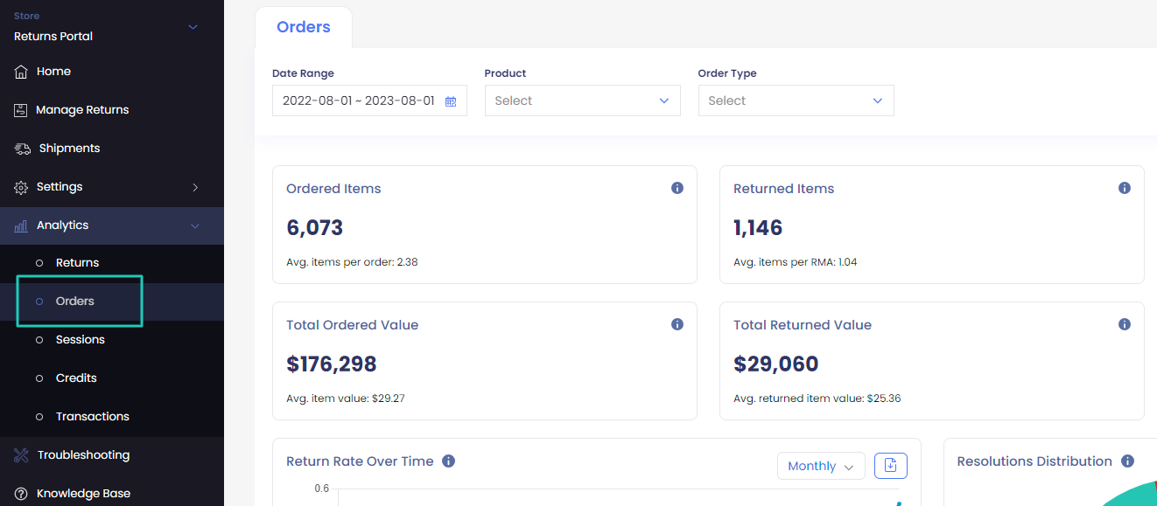
Task: Select the Shipments truck icon
Action: pos(20,148)
